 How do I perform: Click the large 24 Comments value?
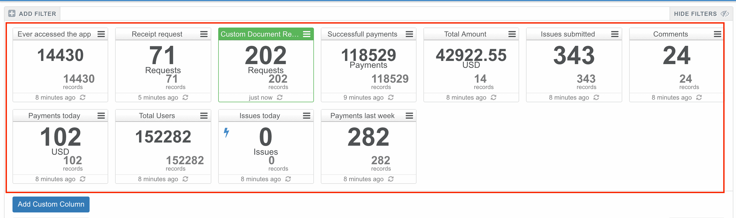[676, 55]
